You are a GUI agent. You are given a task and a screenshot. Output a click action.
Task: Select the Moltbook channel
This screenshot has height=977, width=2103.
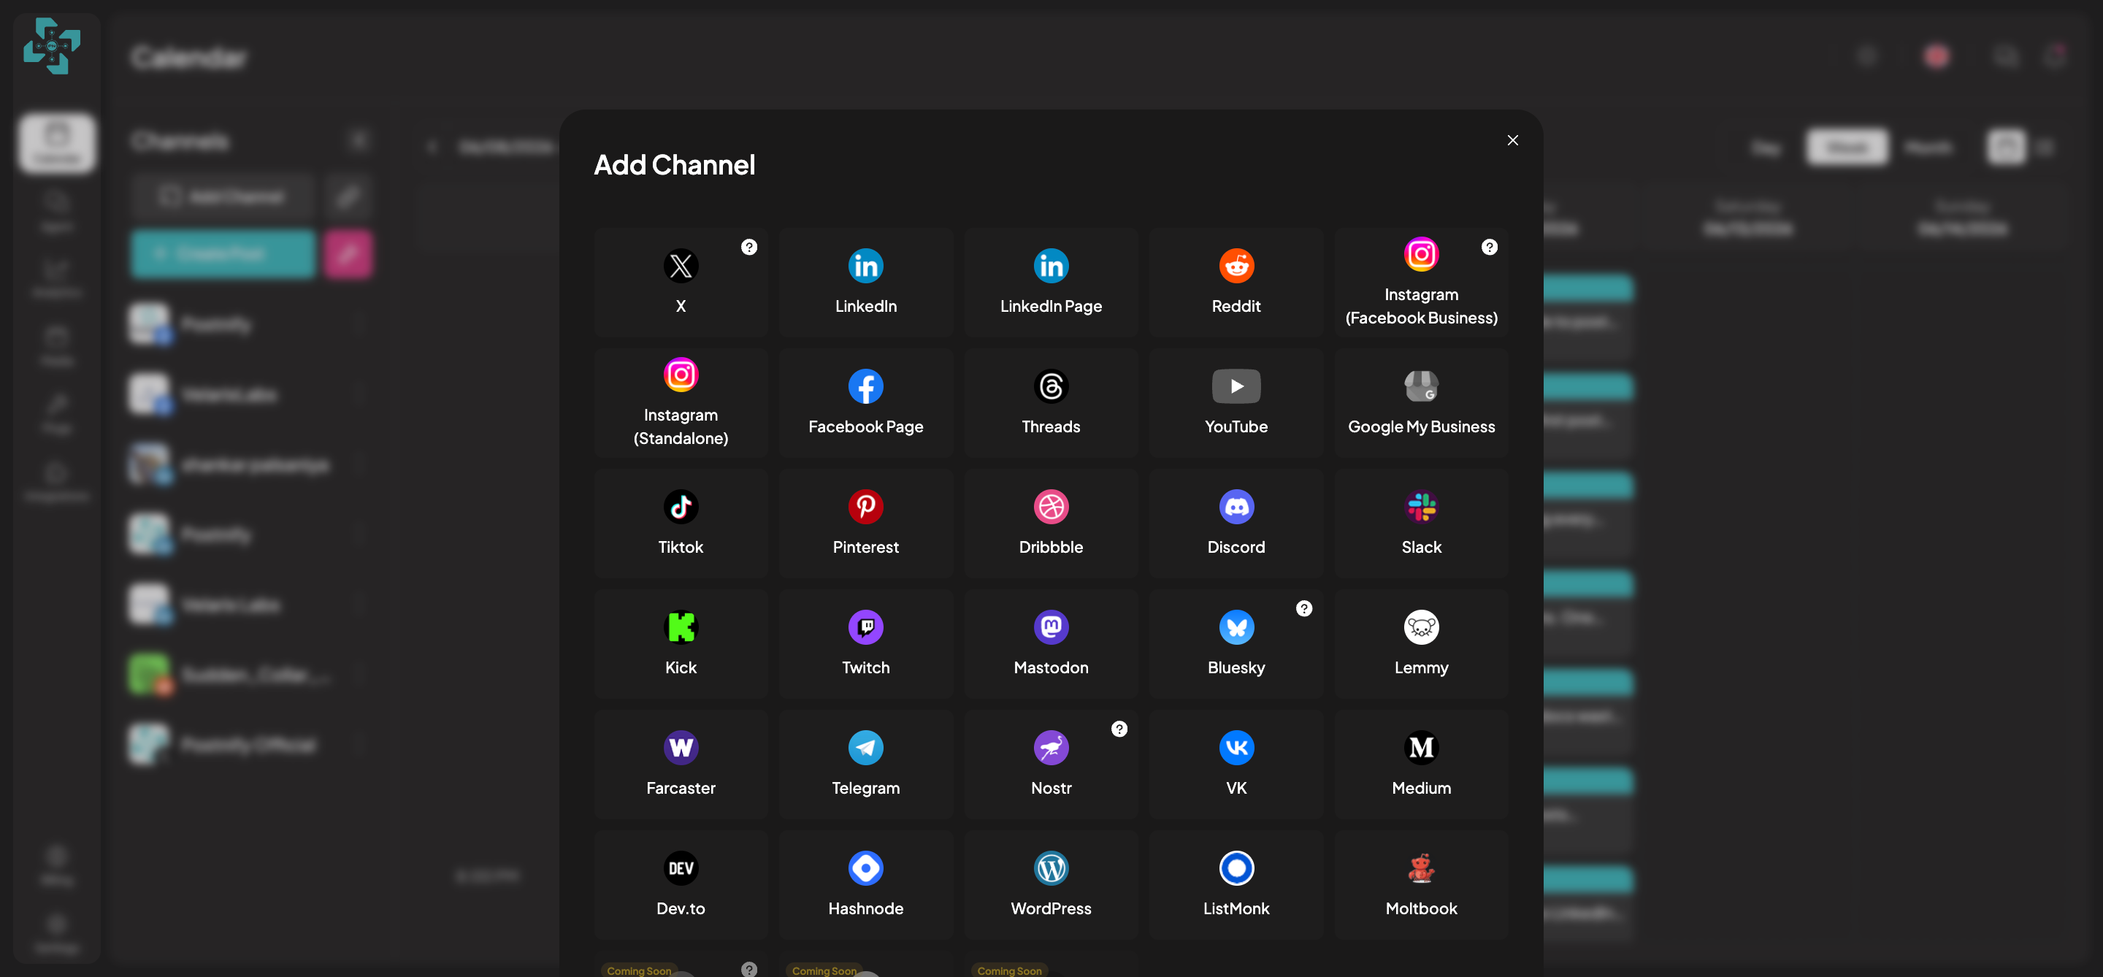point(1421,885)
